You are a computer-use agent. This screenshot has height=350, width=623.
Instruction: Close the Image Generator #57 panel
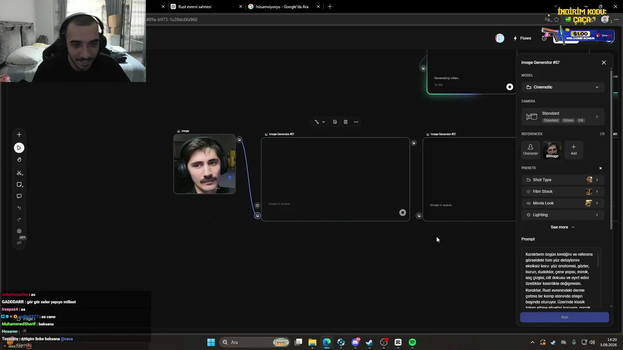point(604,63)
